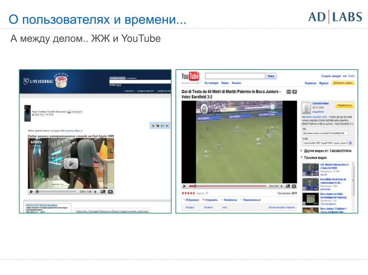Open the Газета.Ru Геннадий Малахов news link
368x275 pixels.
point(112,211)
